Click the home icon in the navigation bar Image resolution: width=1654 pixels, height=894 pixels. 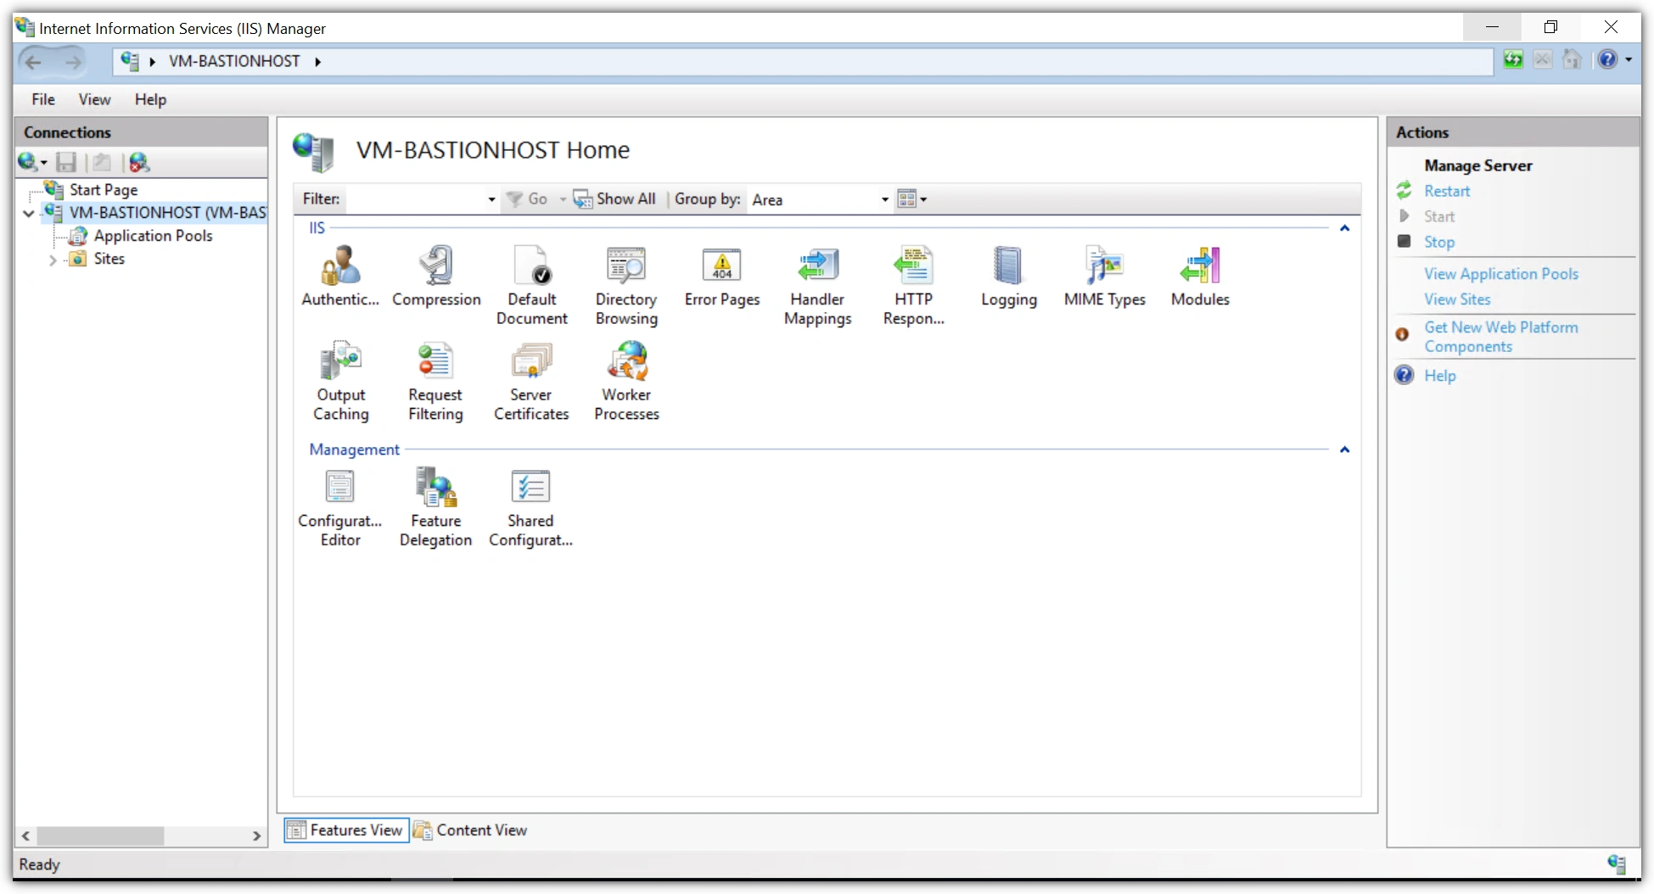click(1572, 59)
